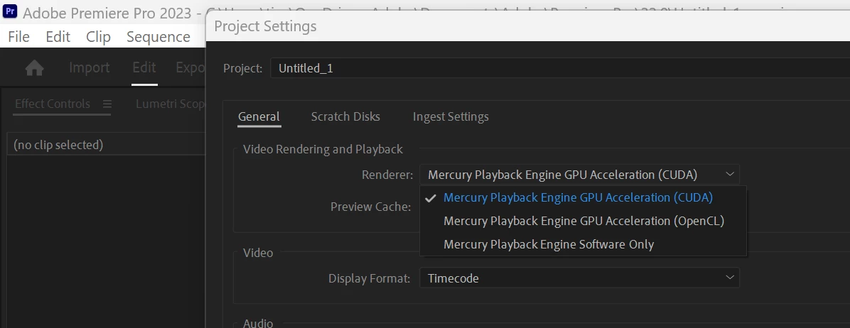Open the Sequence menu
Image resolution: width=850 pixels, height=328 pixels.
point(158,37)
